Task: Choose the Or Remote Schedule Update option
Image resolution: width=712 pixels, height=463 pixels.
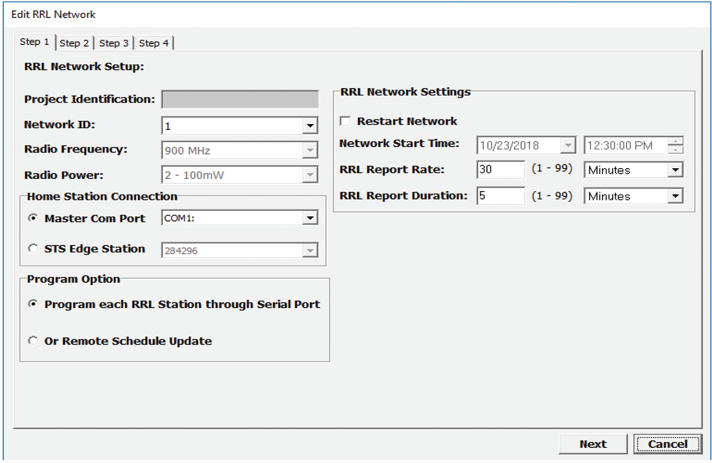Action: pyautogui.click(x=32, y=341)
